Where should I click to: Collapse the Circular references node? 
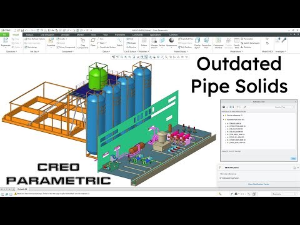pyautogui.click(x=224, y=115)
